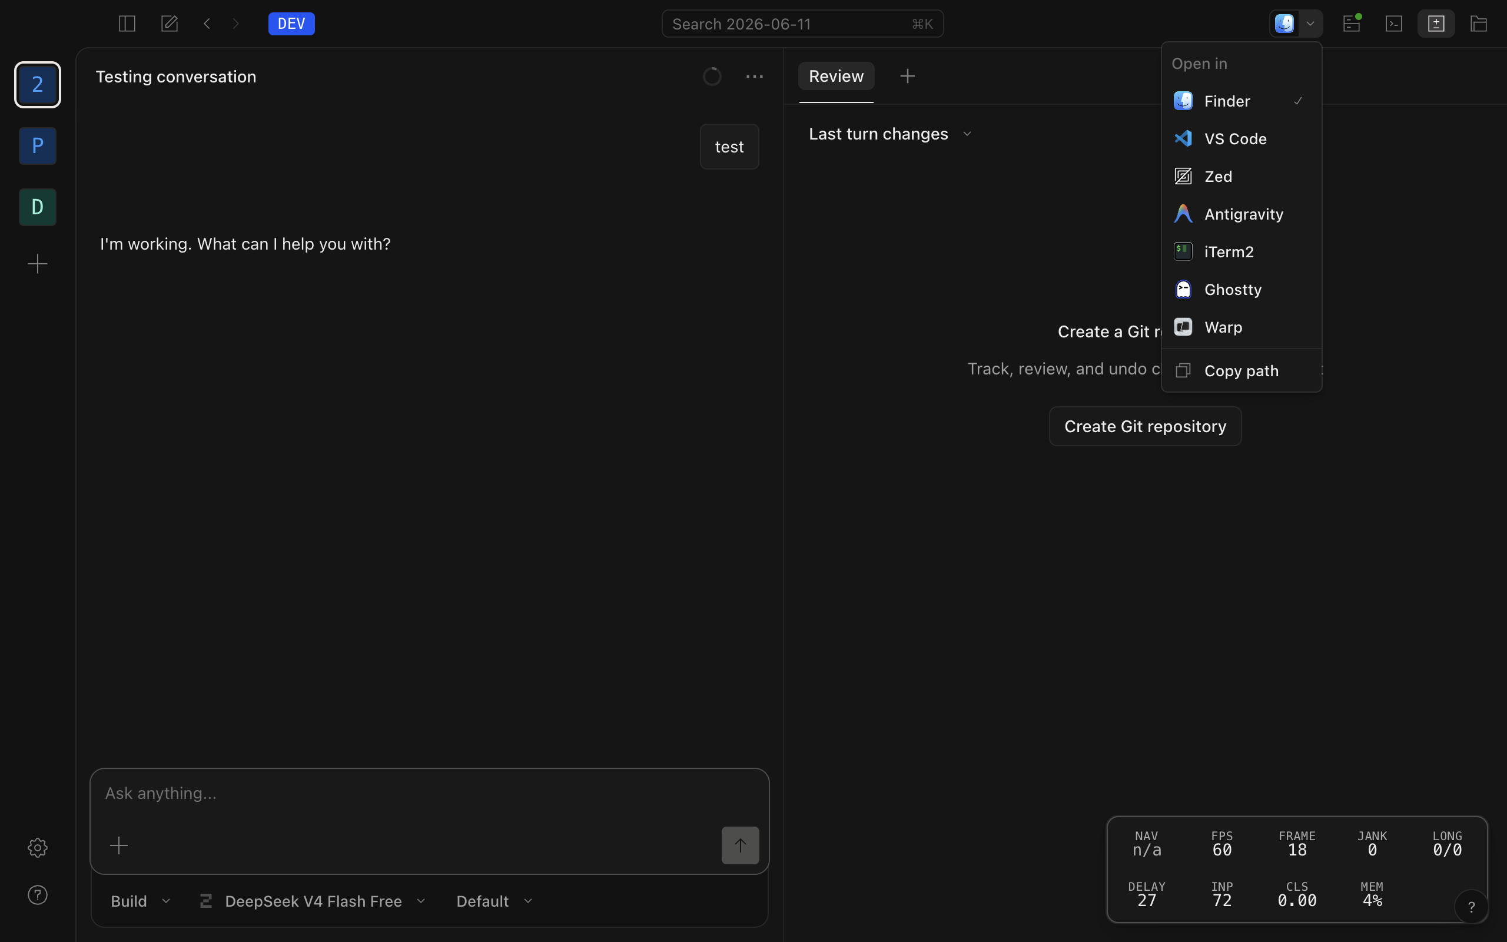Click the MEM 4% stat
The height and width of the screenshot is (942, 1507).
pos(1372,894)
